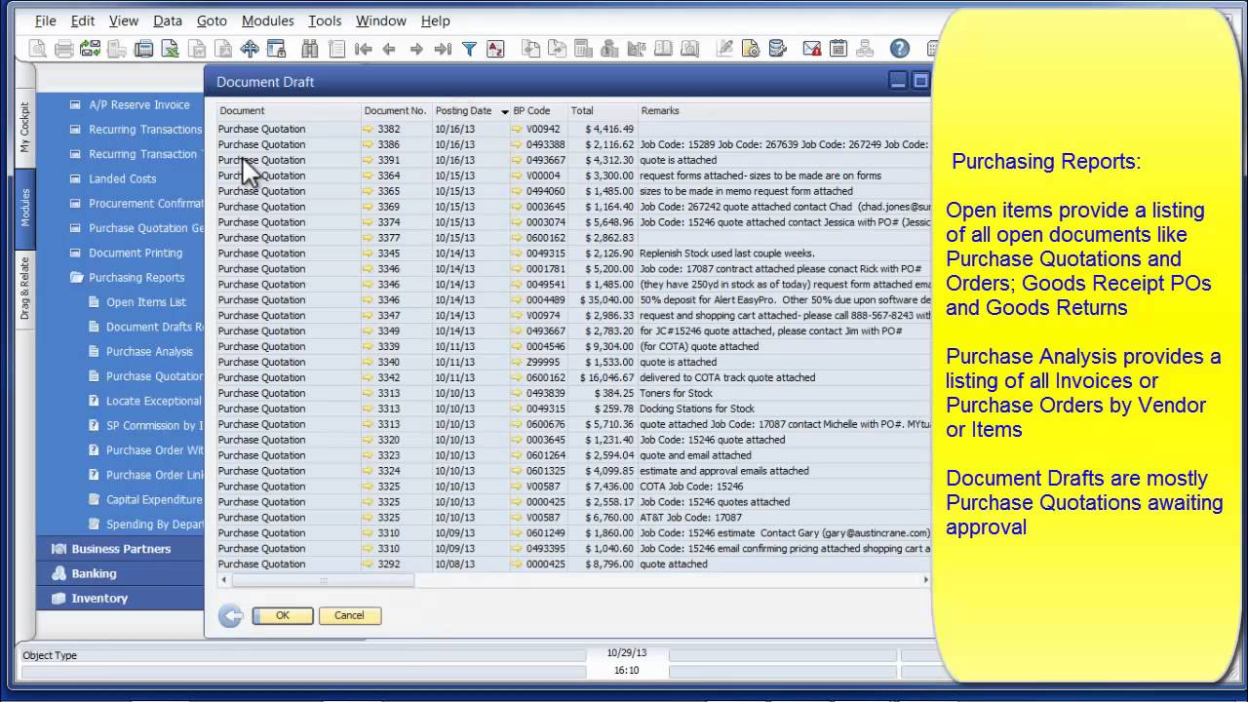Maximize the Document Draft window
The width and height of the screenshot is (1248, 702).
[919, 81]
